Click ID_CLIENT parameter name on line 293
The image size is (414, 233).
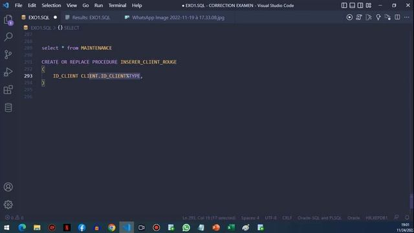point(65,76)
